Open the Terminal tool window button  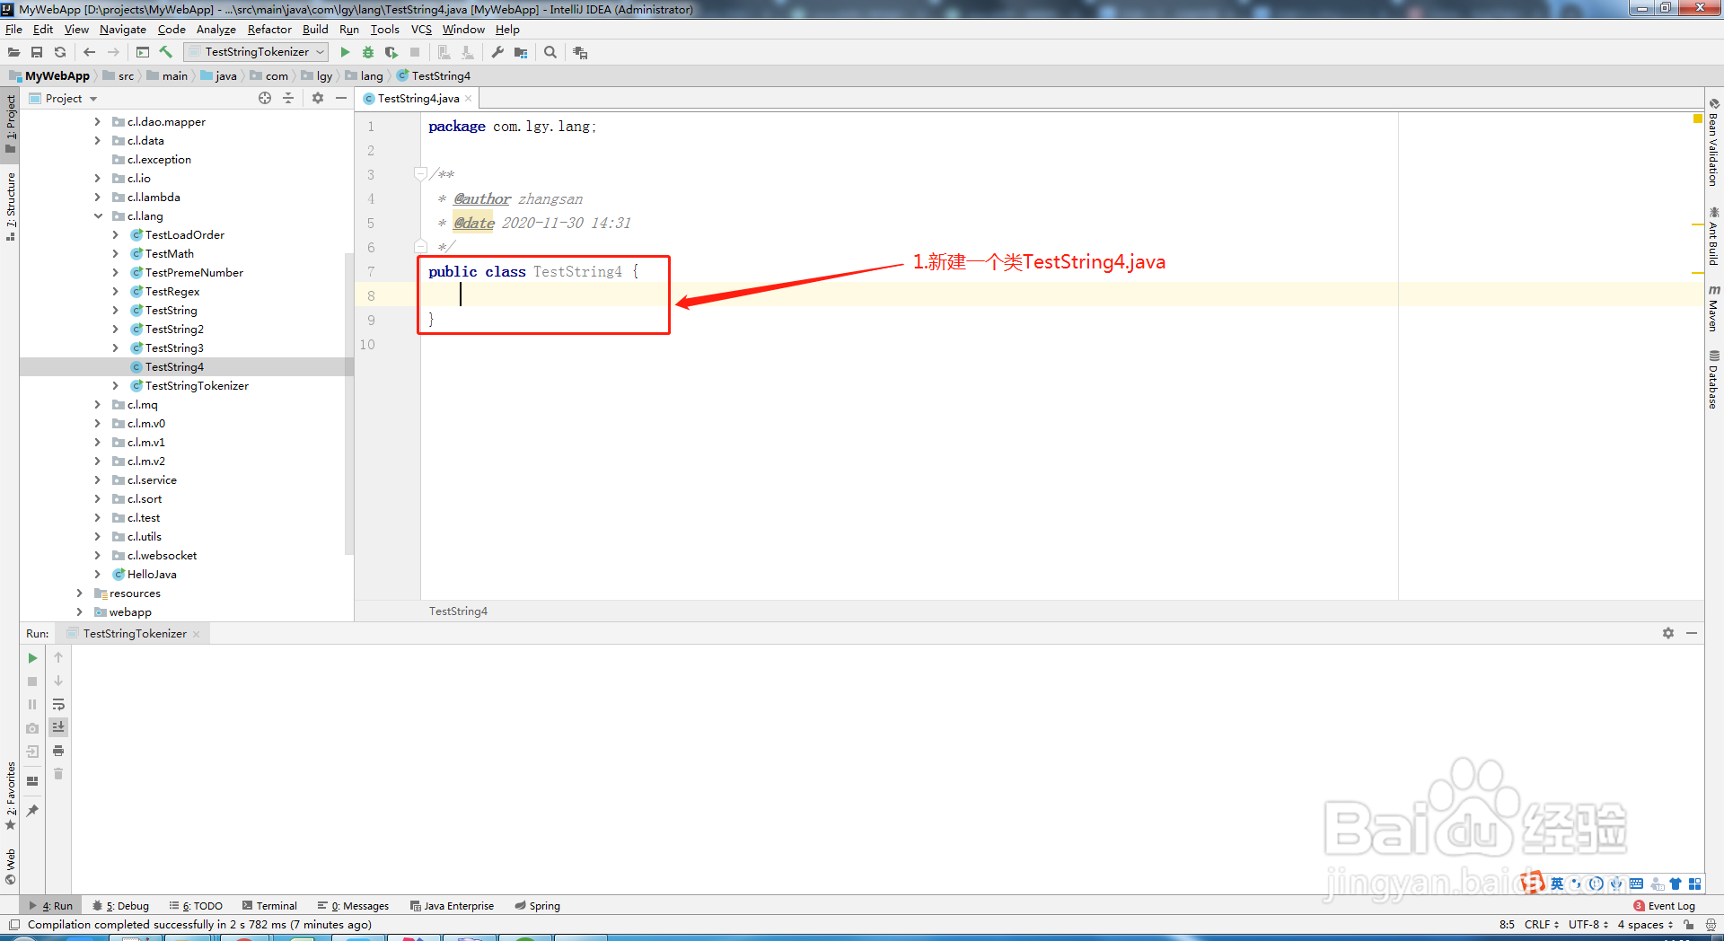[x=270, y=905]
